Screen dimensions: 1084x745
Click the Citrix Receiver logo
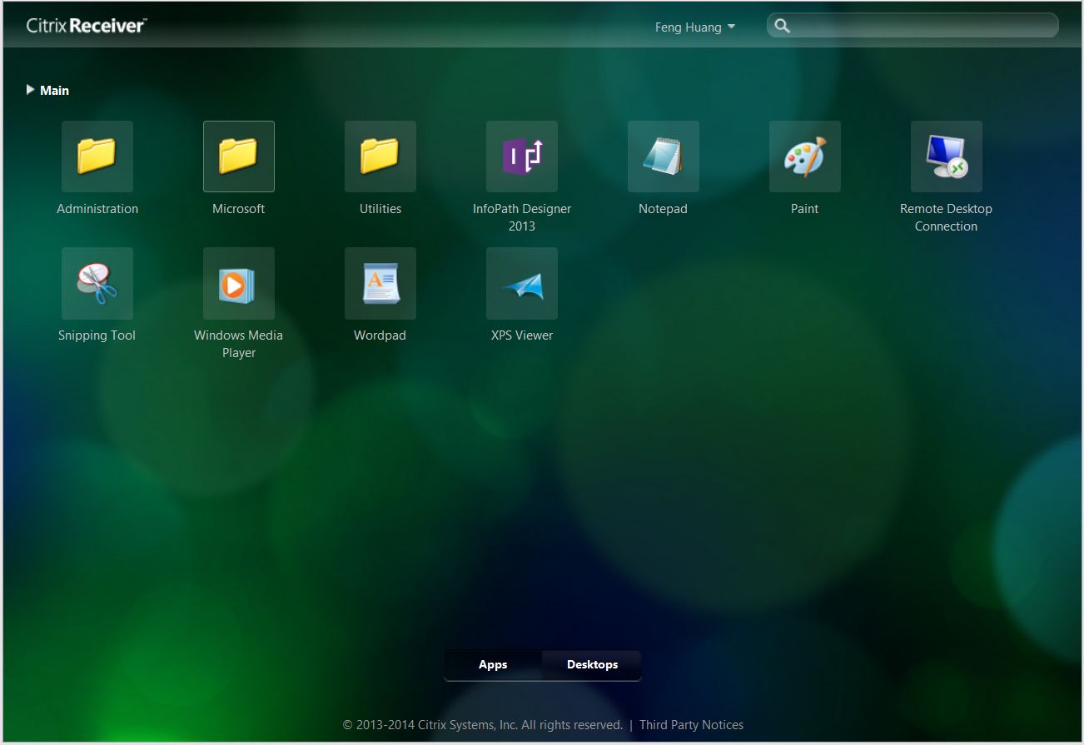87,26
